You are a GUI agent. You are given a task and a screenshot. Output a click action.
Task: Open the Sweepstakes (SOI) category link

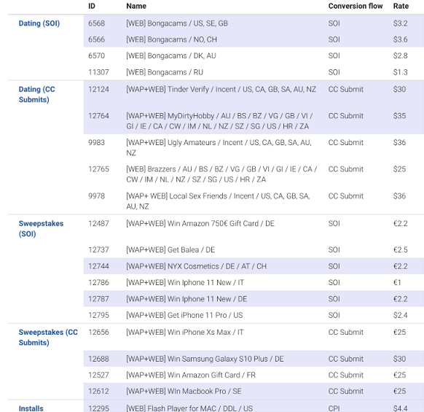click(41, 228)
